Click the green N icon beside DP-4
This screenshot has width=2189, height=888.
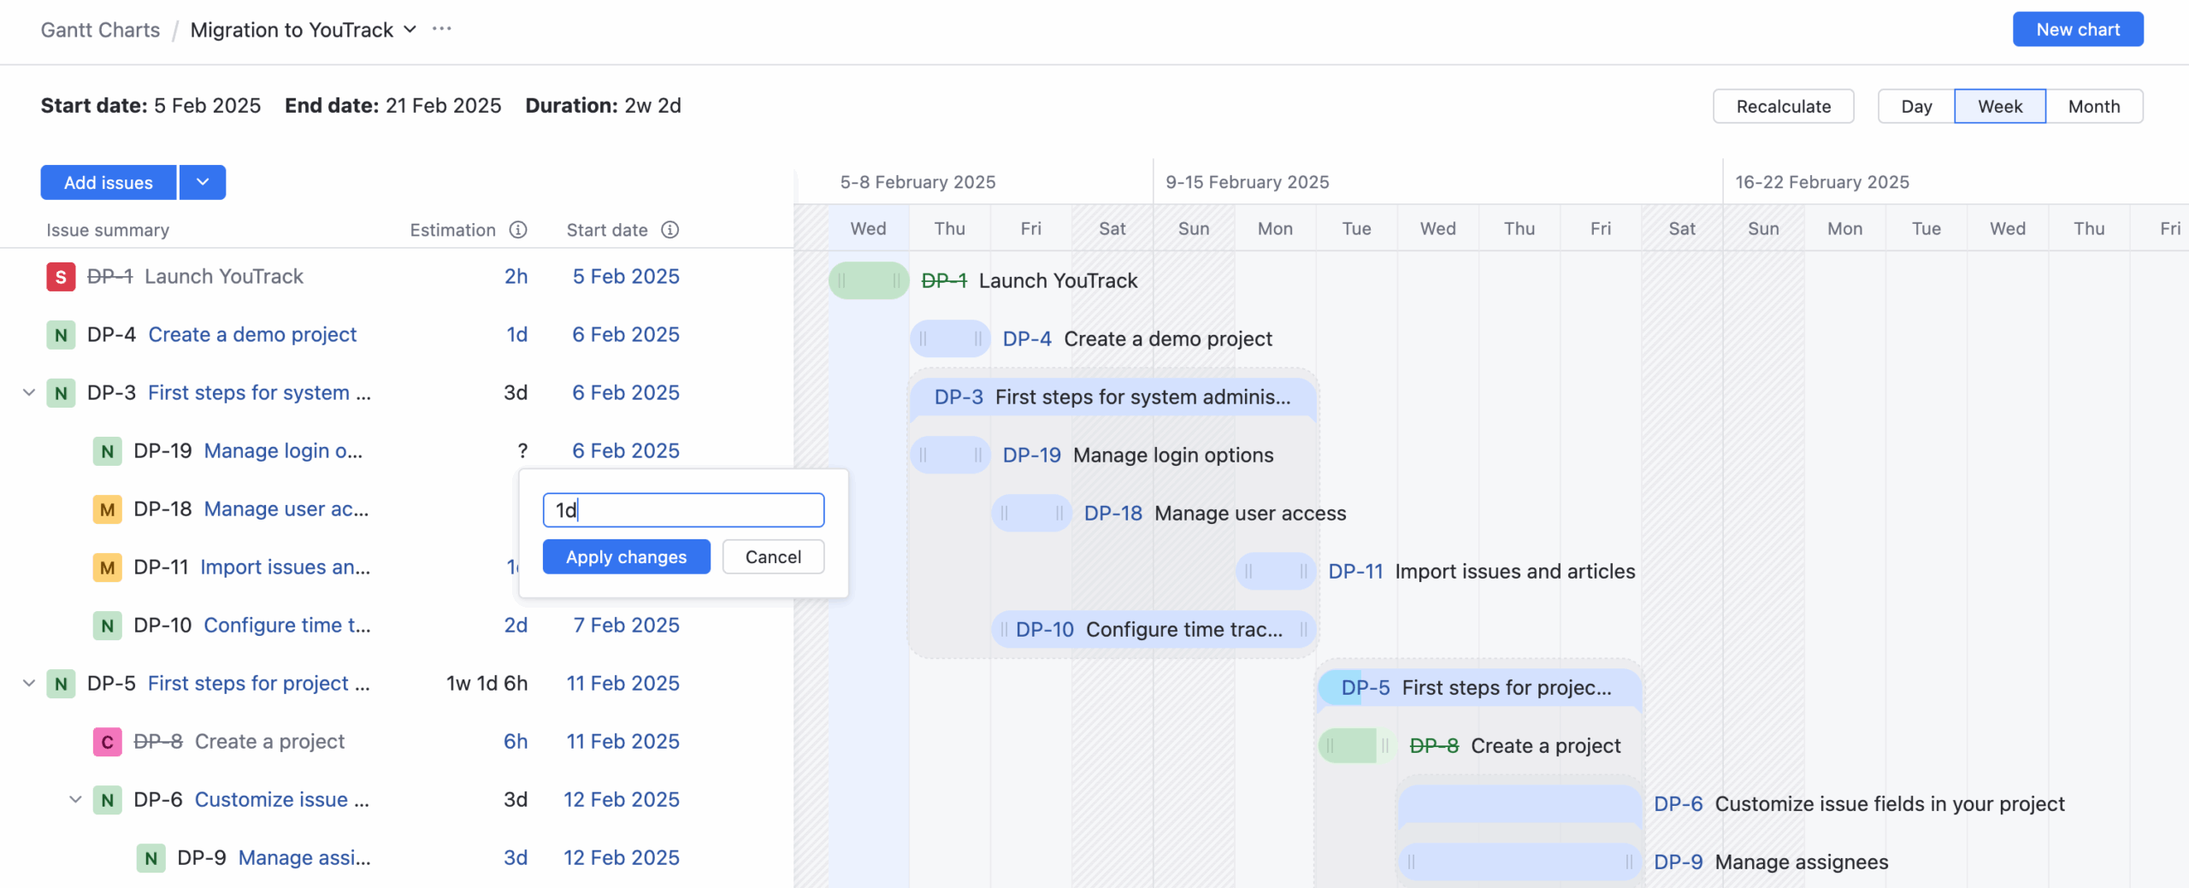click(61, 334)
